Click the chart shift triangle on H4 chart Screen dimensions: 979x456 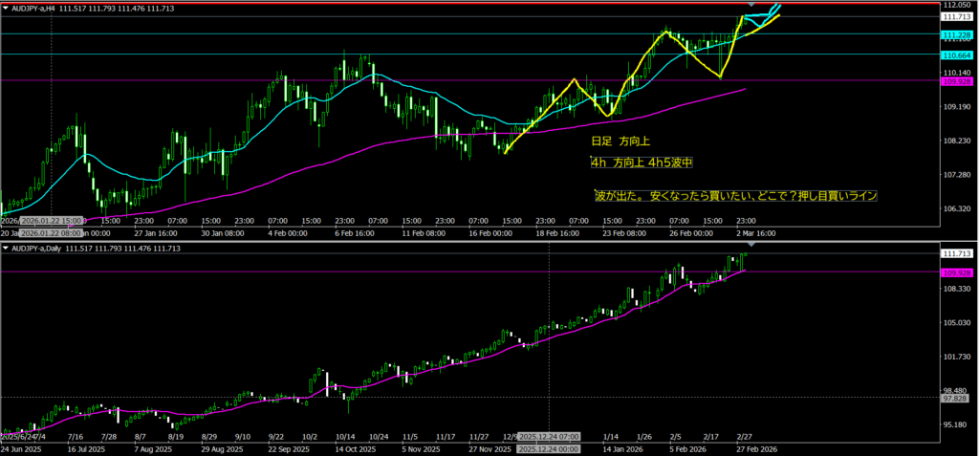tap(751, 6)
